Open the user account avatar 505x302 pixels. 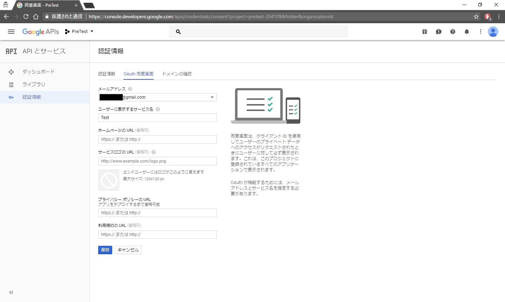click(x=493, y=32)
